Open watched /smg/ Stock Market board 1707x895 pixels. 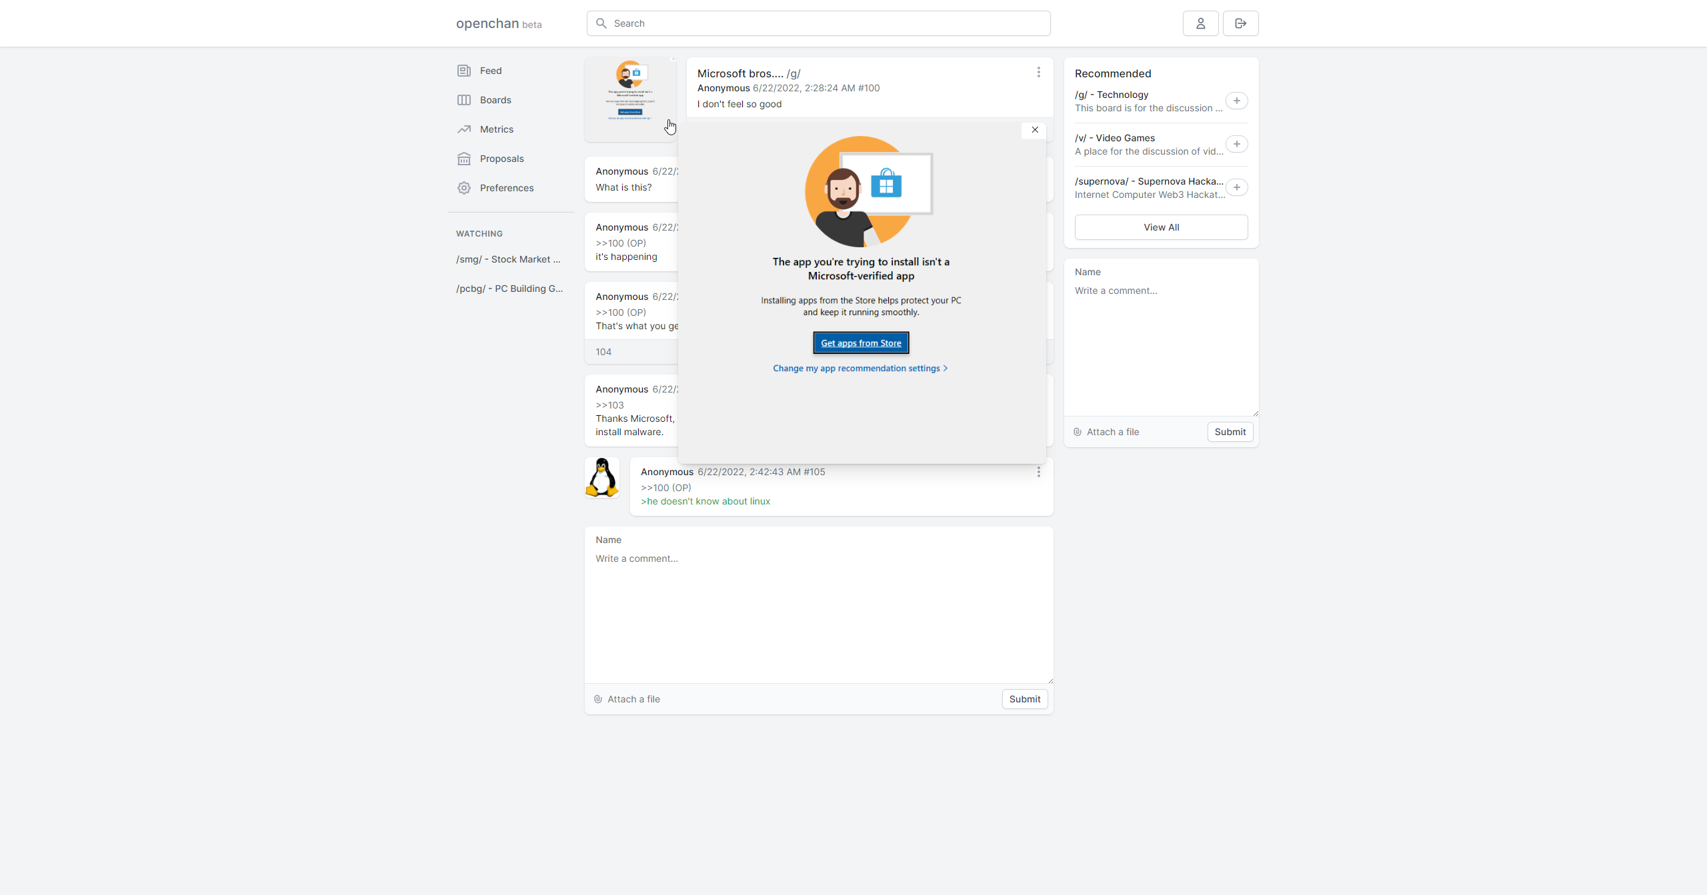pyautogui.click(x=508, y=259)
